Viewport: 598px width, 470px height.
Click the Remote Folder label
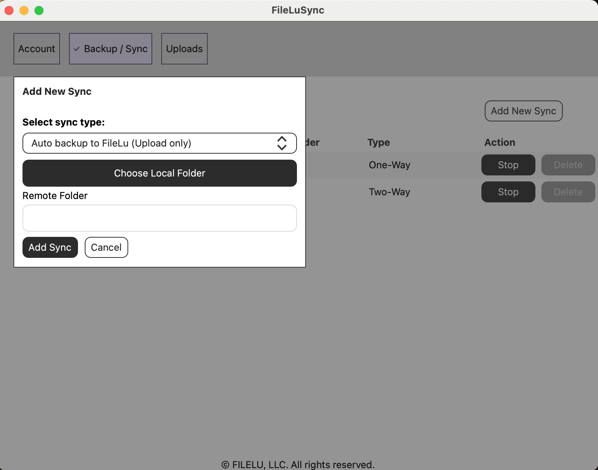tap(55, 196)
